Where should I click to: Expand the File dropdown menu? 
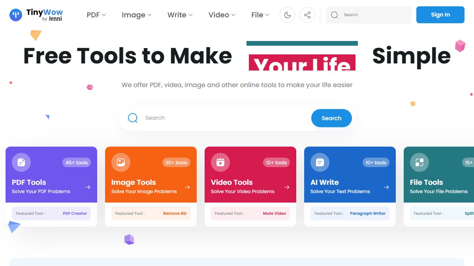tap(260, 15)
